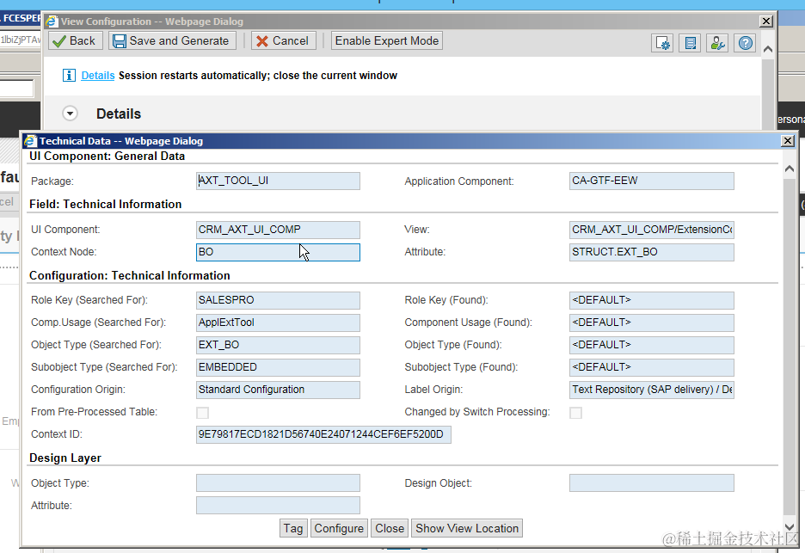This screenshot has width=805, height=553.
Task: Click Subobject Type Found field
Action: point(652,367)
